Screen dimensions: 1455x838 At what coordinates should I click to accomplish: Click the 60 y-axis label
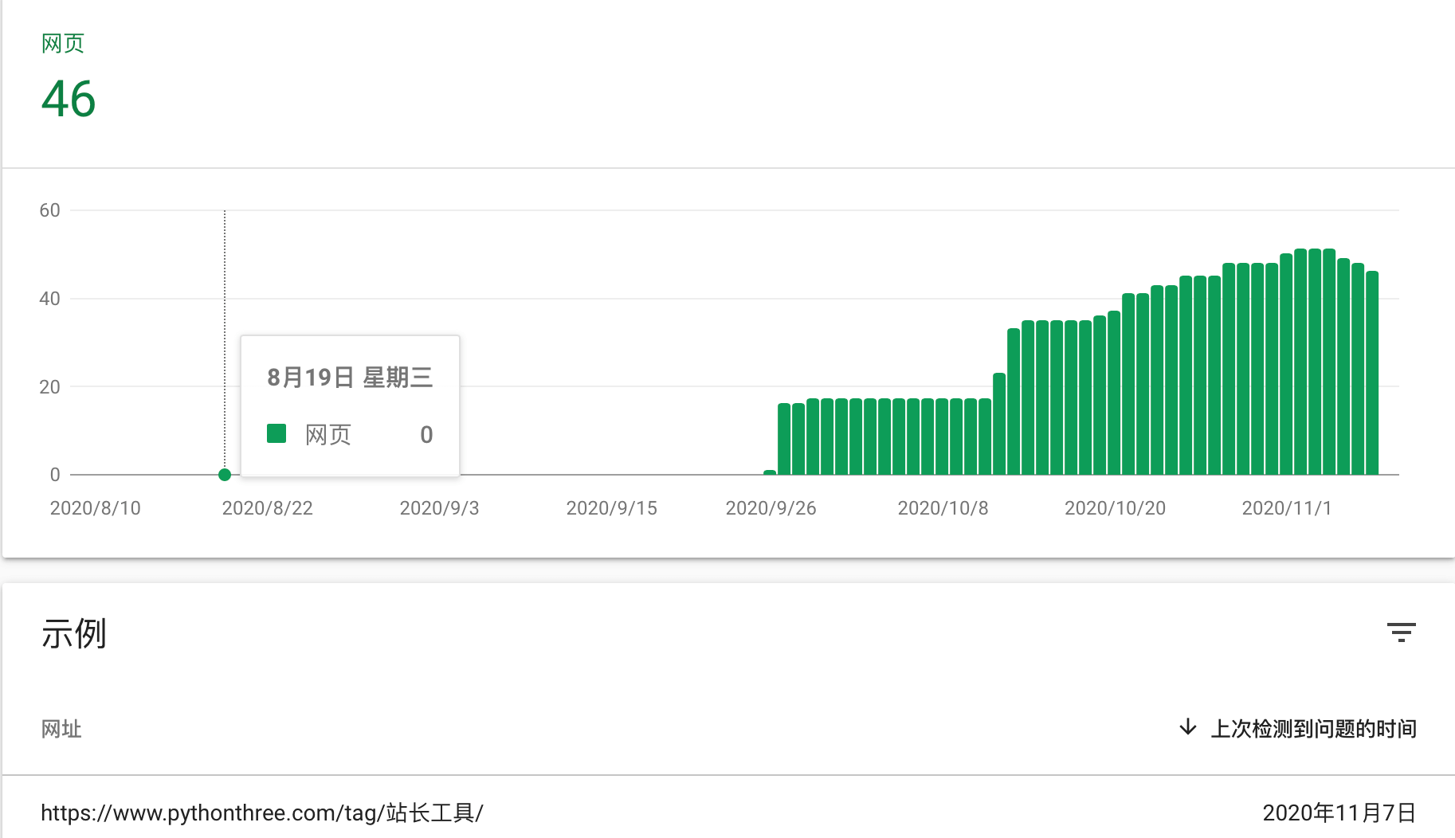pos(49,210)
